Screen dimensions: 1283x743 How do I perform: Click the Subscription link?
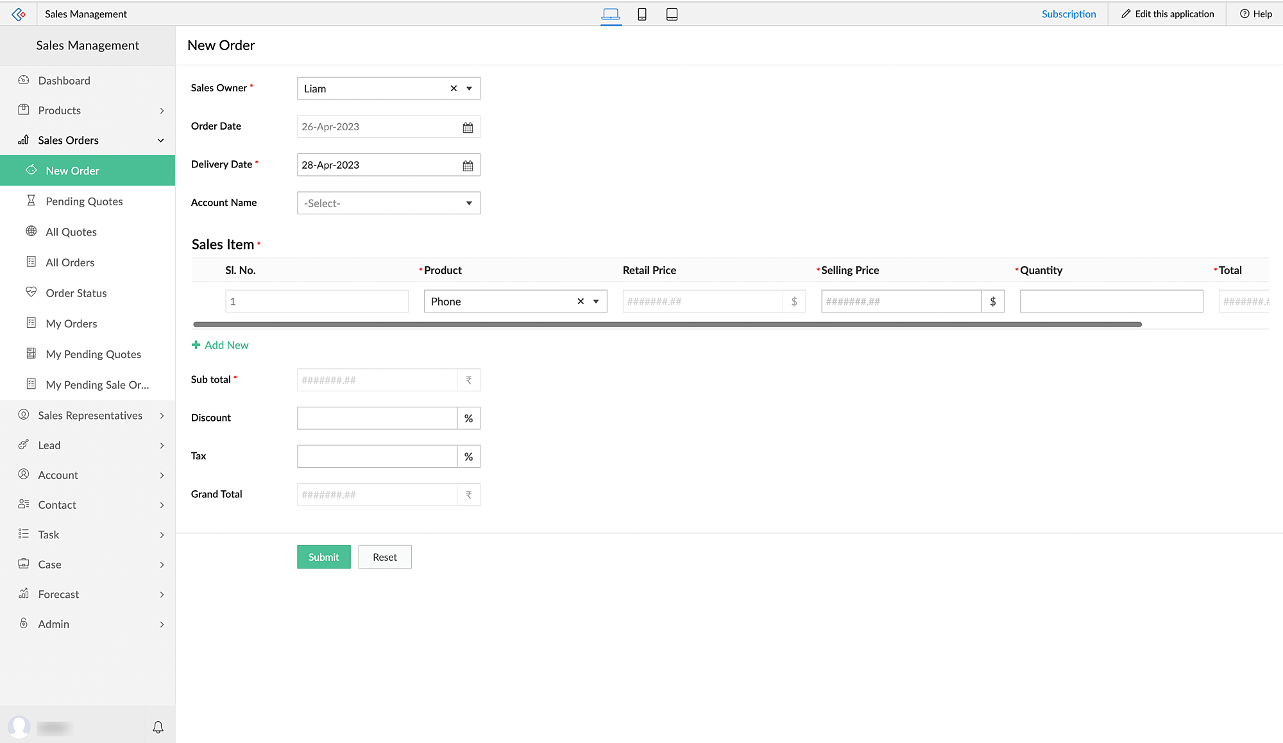[x=1068, y=14]
